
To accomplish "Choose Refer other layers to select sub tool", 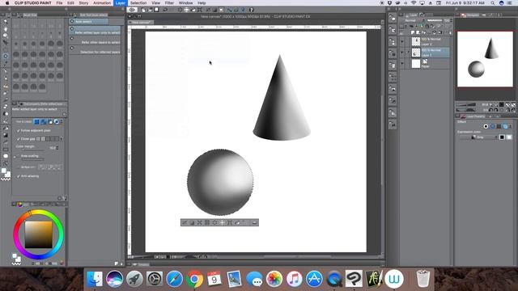I will tap(95, 40).
